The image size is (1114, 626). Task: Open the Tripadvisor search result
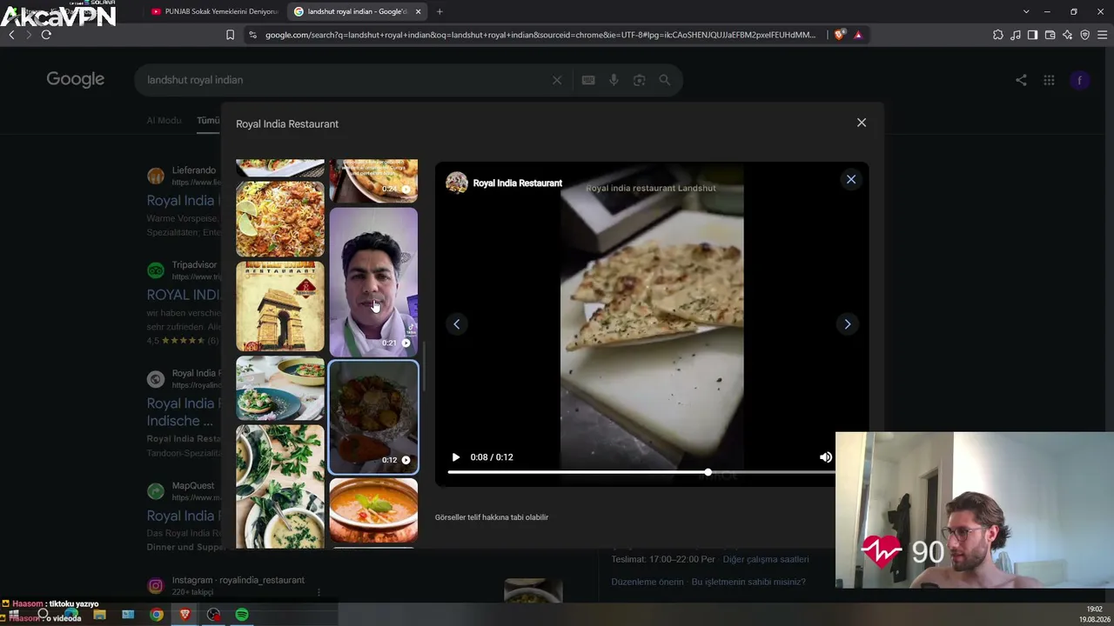(184, 295)
